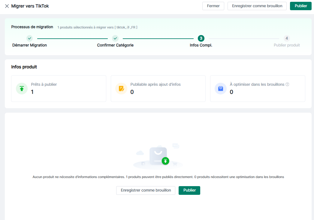Click step 2 checkmark above Confirmer Catégorie
314x220 pixels.
click(x=115, y=38)
